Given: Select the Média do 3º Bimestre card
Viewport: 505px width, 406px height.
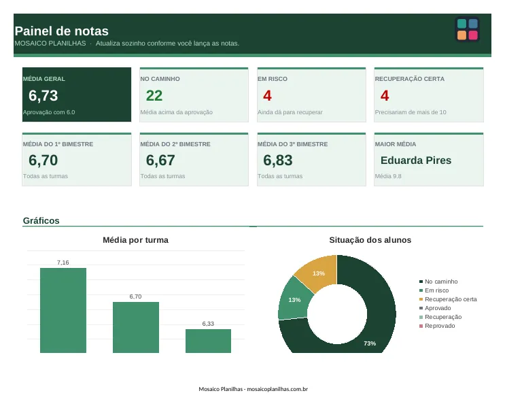Looking at the screenshot, I should point(311,159).
